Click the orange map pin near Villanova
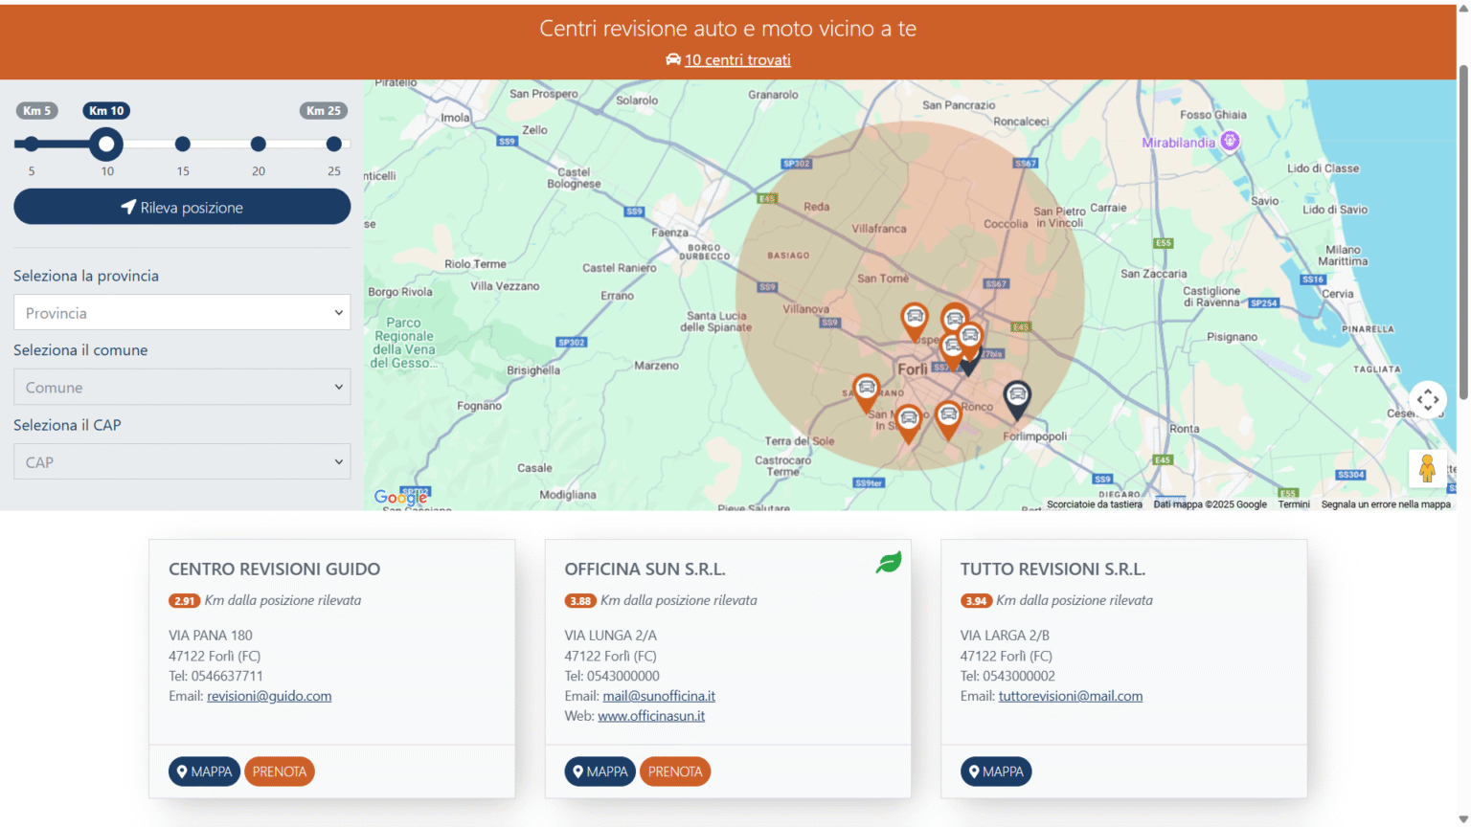This screenshot has height=827, width=1471. click(915, 320)
